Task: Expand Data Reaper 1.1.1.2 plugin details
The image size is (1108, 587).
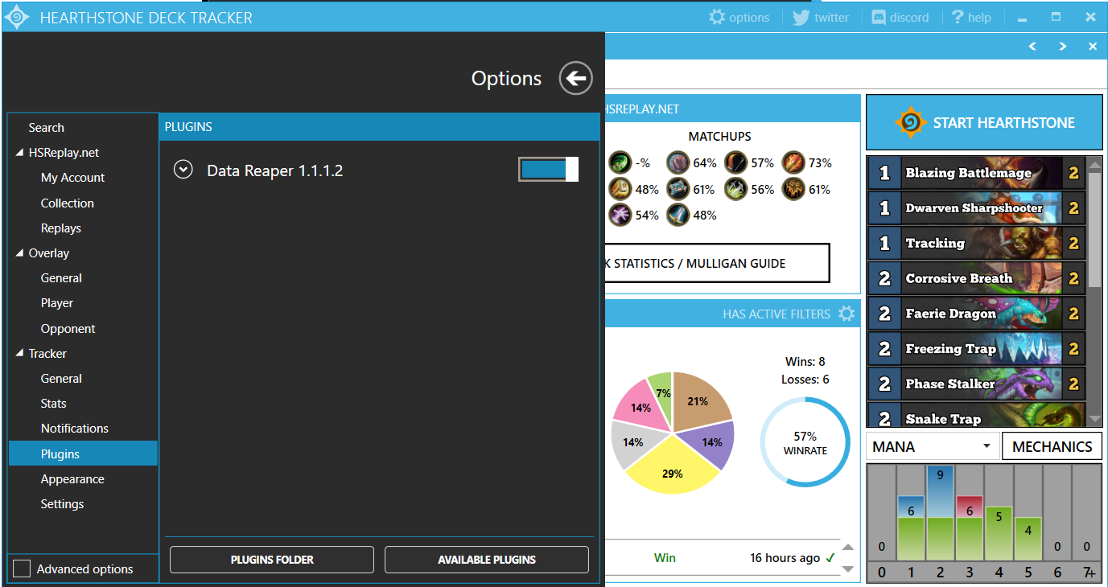Action: (x=183, y=170)
